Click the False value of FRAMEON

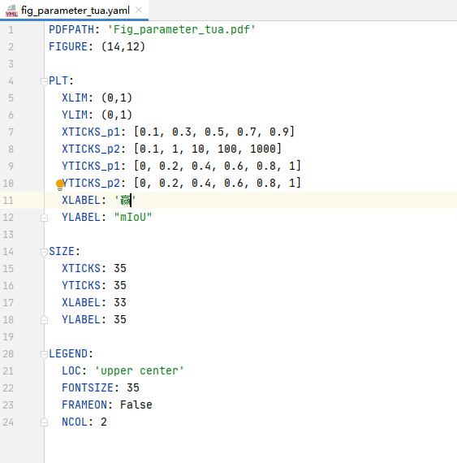pyautogui.click(x=136, y=405)
